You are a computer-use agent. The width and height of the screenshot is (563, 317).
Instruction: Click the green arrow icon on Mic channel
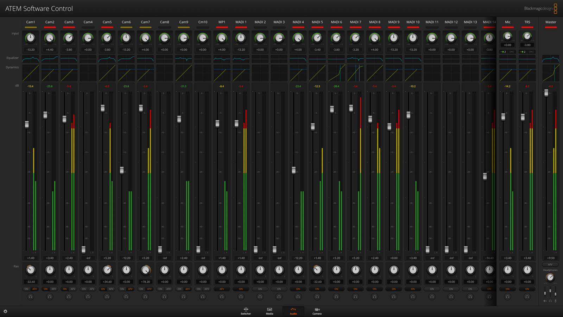click(x=504, y=52)
